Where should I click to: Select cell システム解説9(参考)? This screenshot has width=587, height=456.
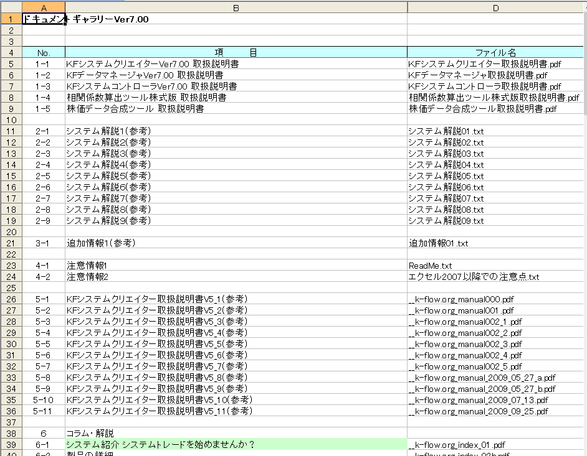(236, 221)
